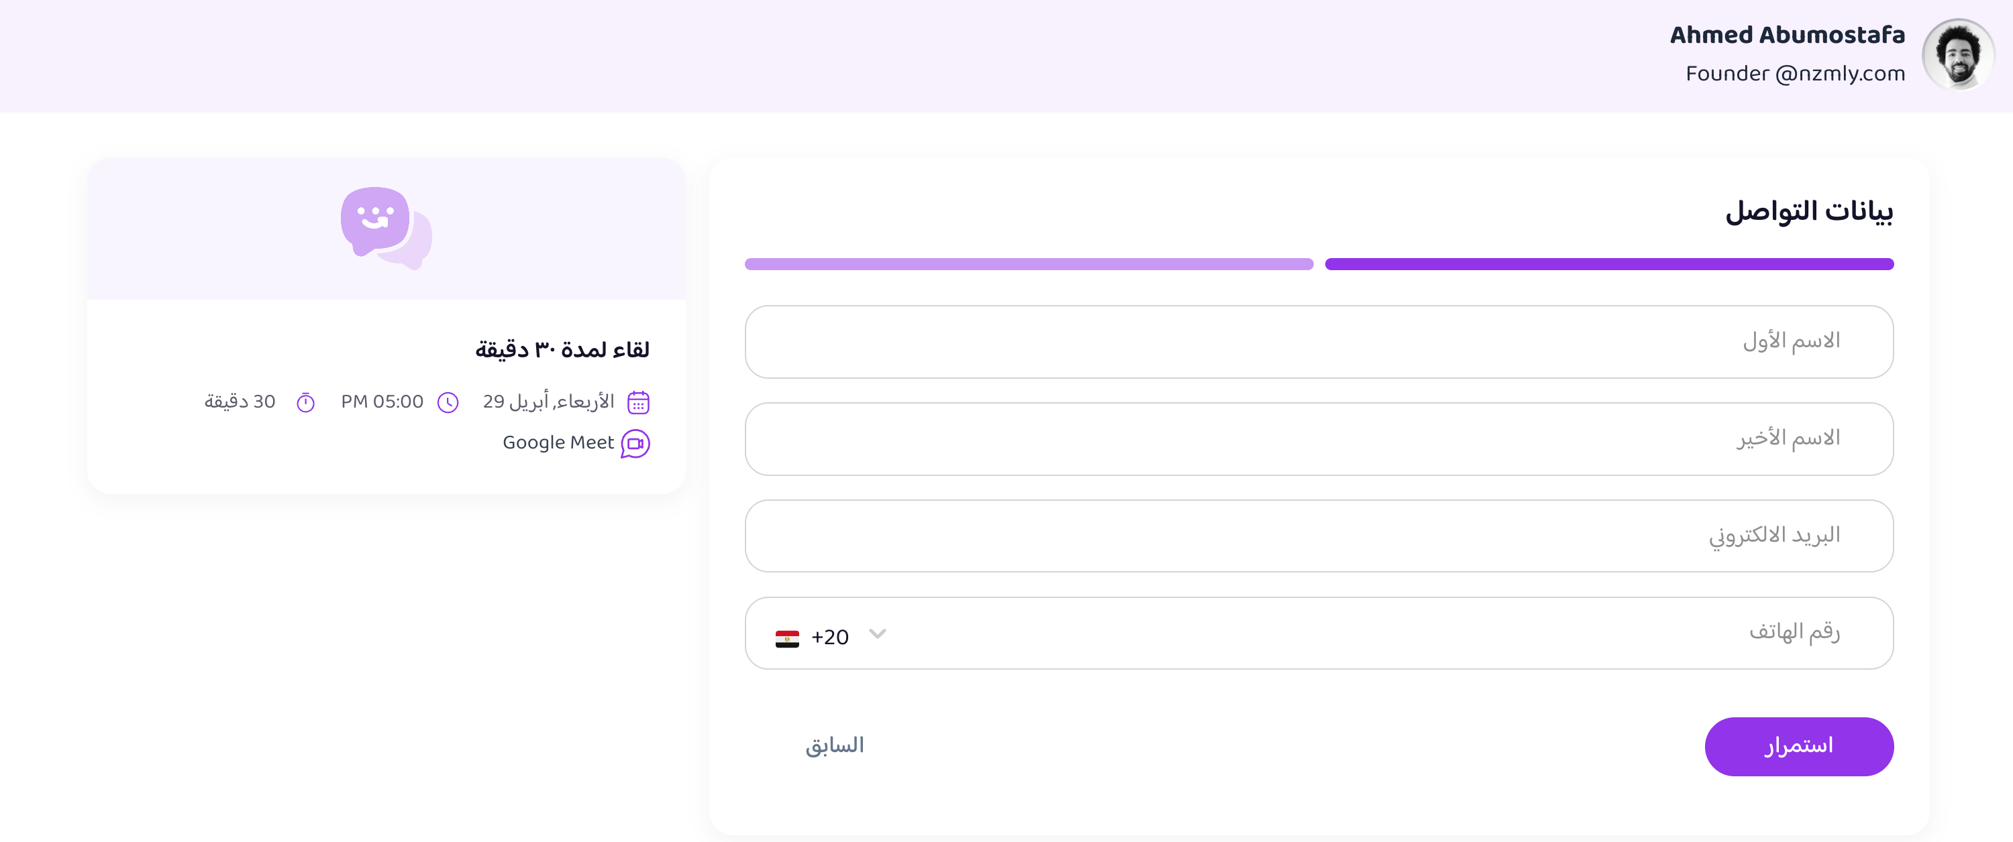This screenshot has height=842, width=2013.
Task: Click the Google Meet label
Action: pos(558,443)
